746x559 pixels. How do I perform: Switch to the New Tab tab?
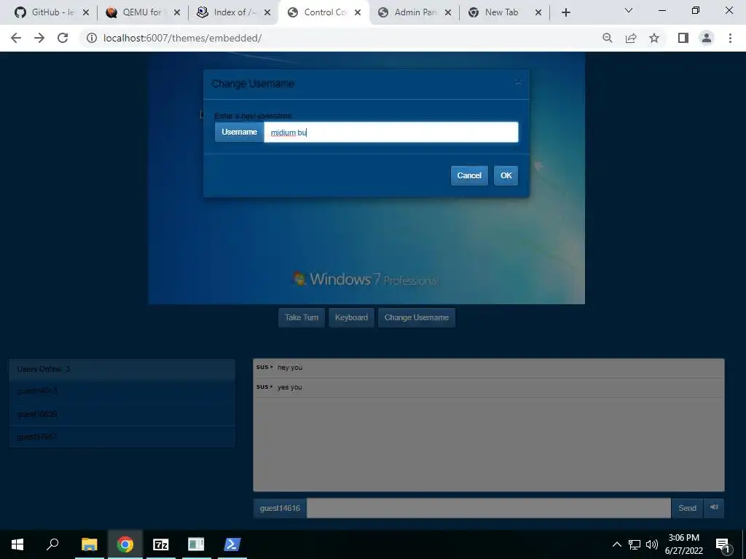click(501, 12)
